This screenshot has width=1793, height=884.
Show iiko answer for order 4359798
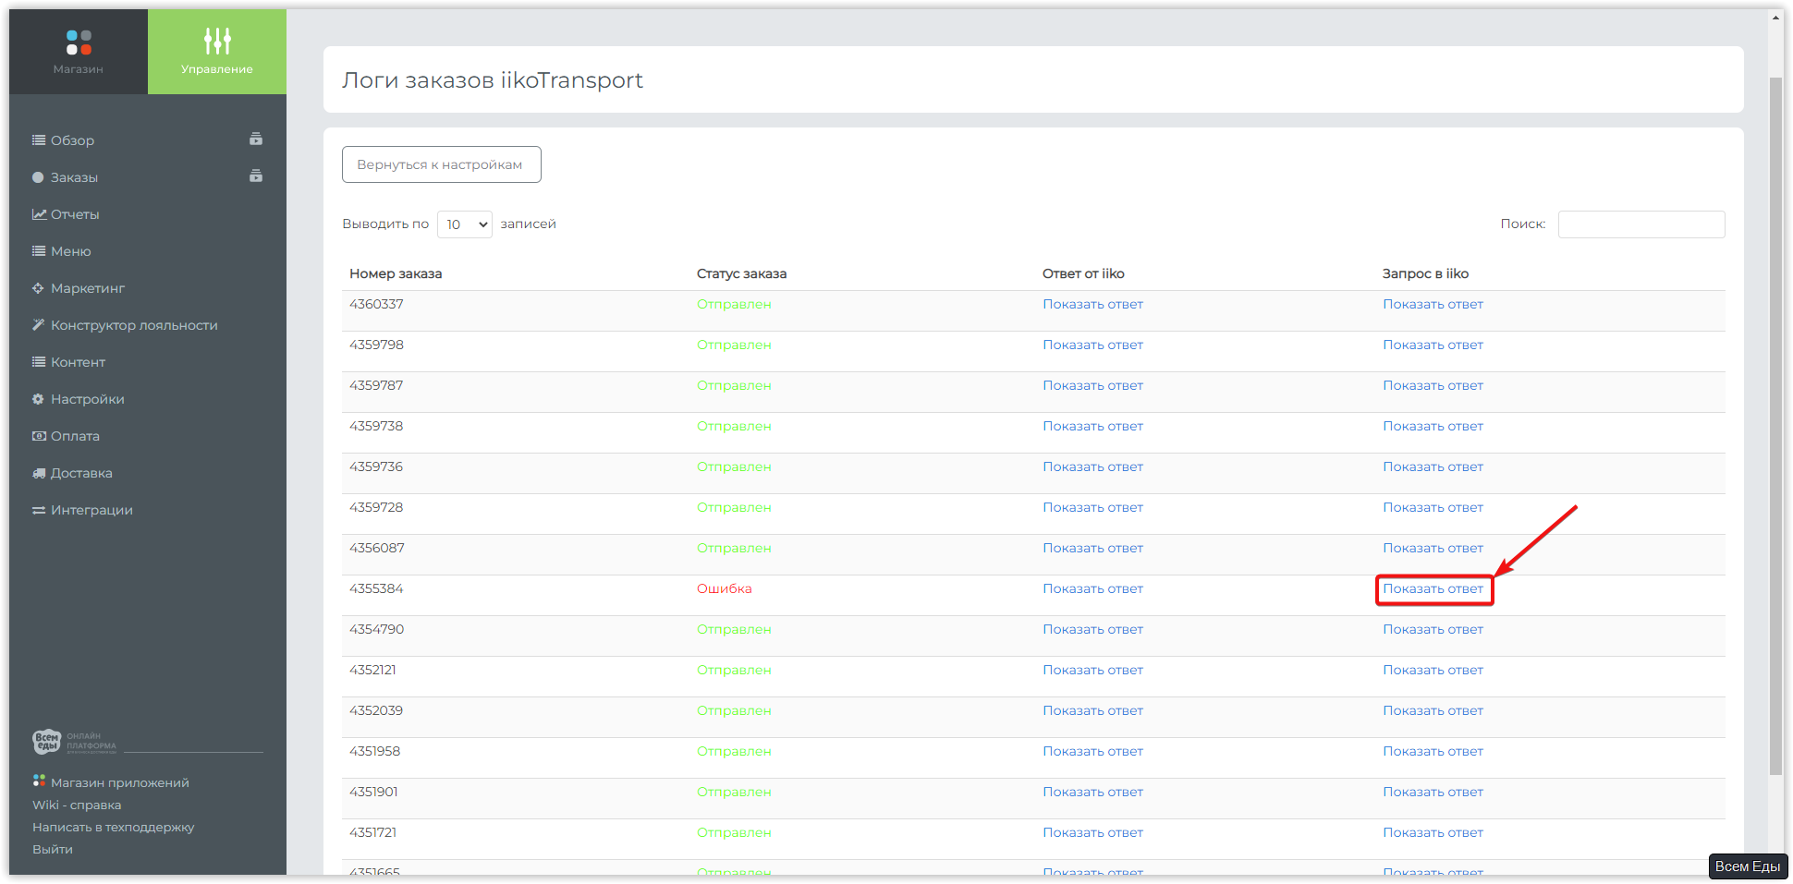[x=1092, y=345]
